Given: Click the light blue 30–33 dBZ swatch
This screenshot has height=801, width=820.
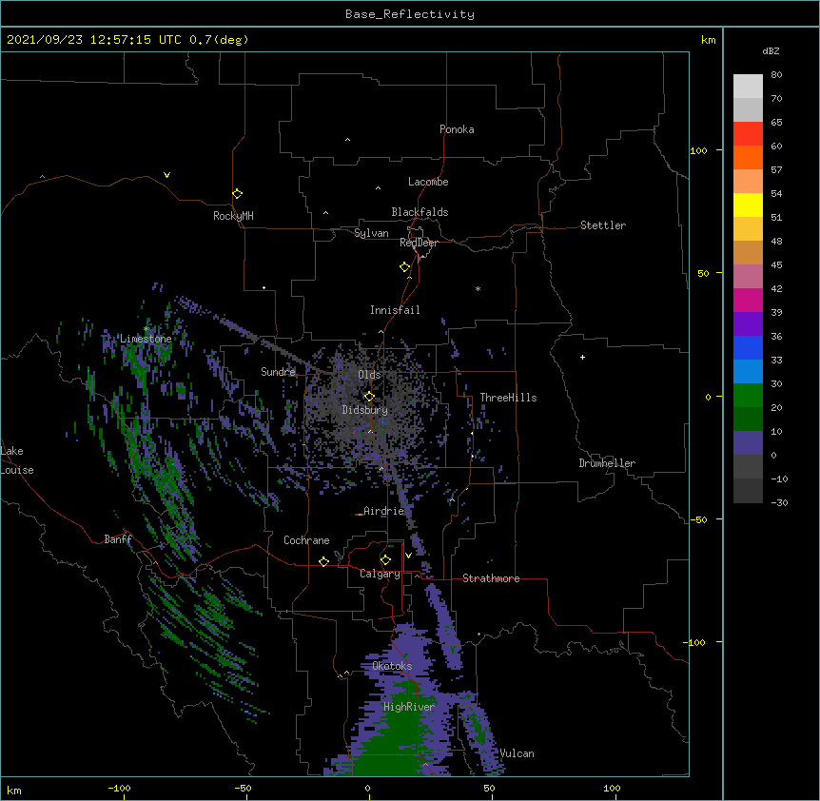Looking at the screenshot, I should pos(748,371).
